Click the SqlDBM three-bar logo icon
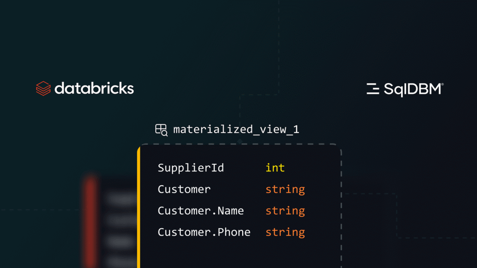477x268 pixels. pos(373,89)
